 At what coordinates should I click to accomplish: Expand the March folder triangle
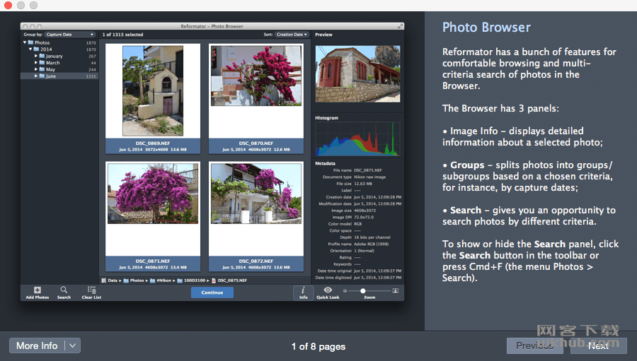(x=36, y=62)
